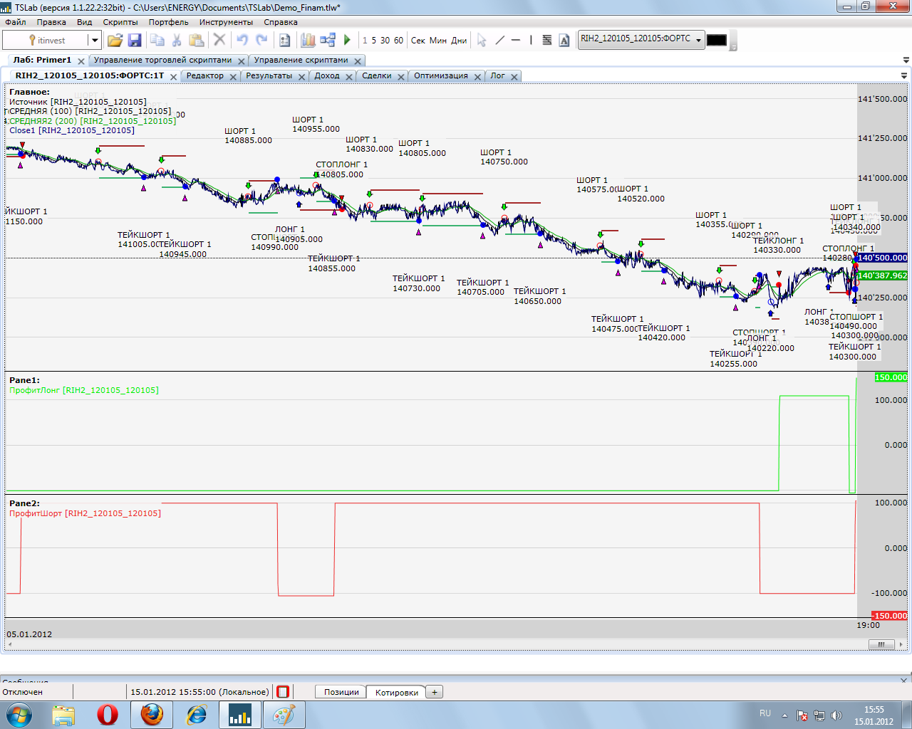Save the workspace with the floppy disk icon
912x729 pixels.
[x=135, y=40]
